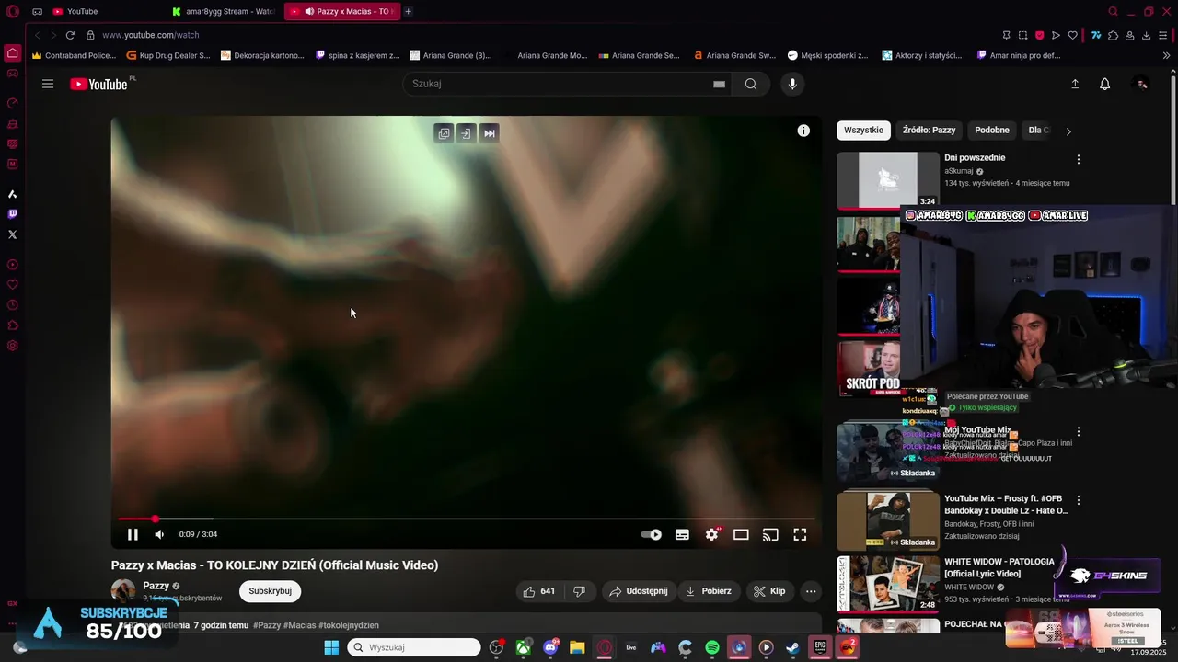Switch to the amar8ygg Stream tab
Image resolution: width=1178 pixels, height=662 pixels.
[x=223, y=11]
